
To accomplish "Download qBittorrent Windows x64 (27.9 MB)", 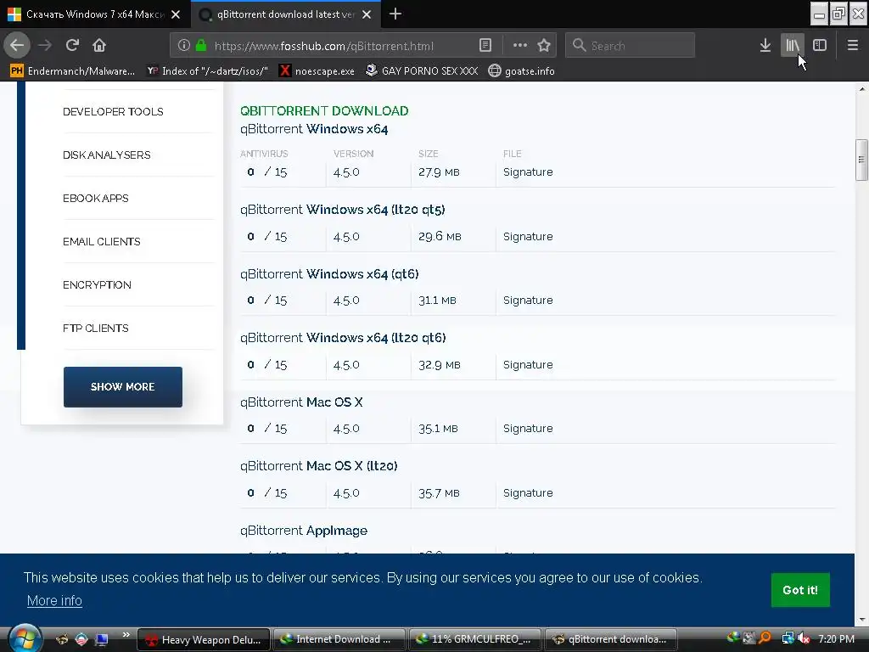I will (x=314, y=129).
